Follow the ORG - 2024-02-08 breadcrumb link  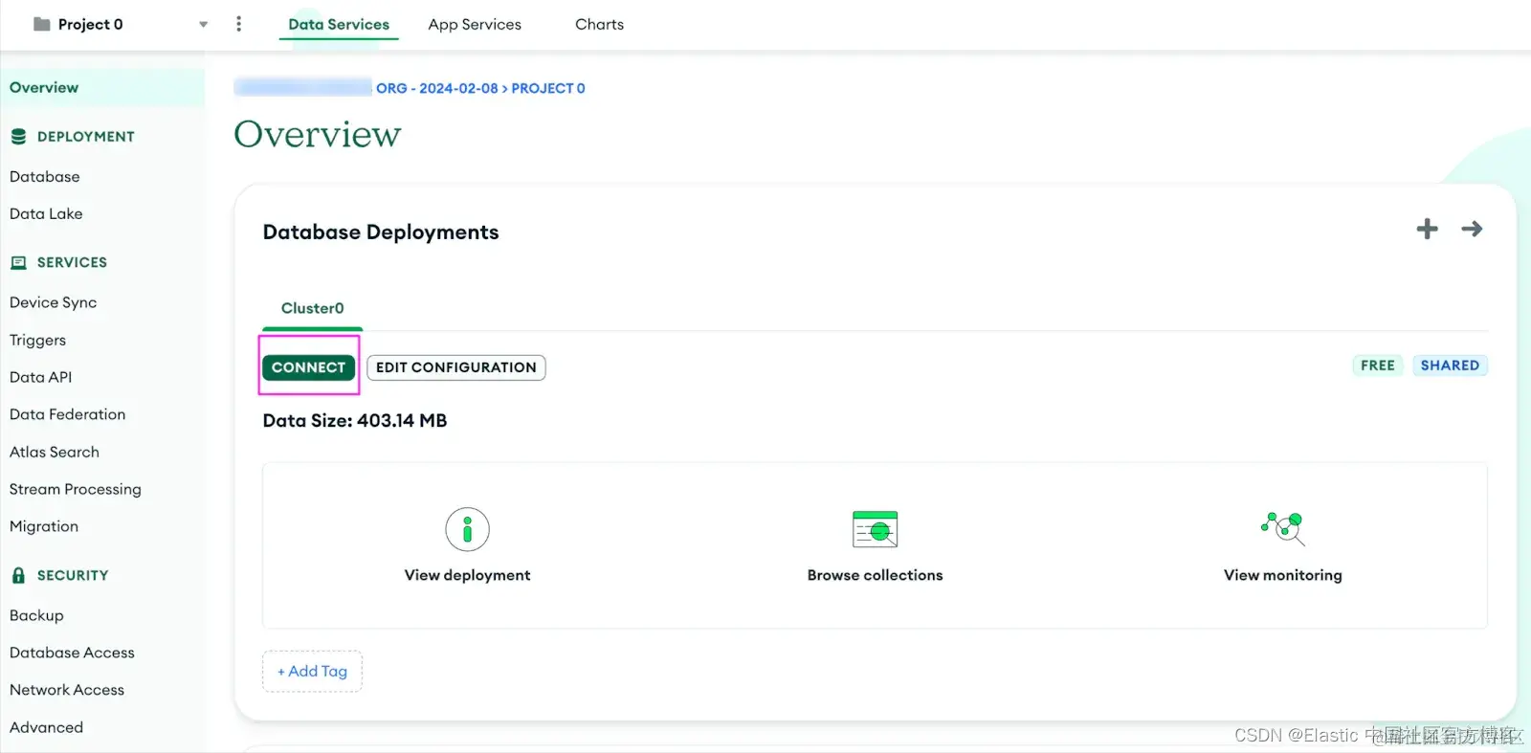(x=437, y=88)
